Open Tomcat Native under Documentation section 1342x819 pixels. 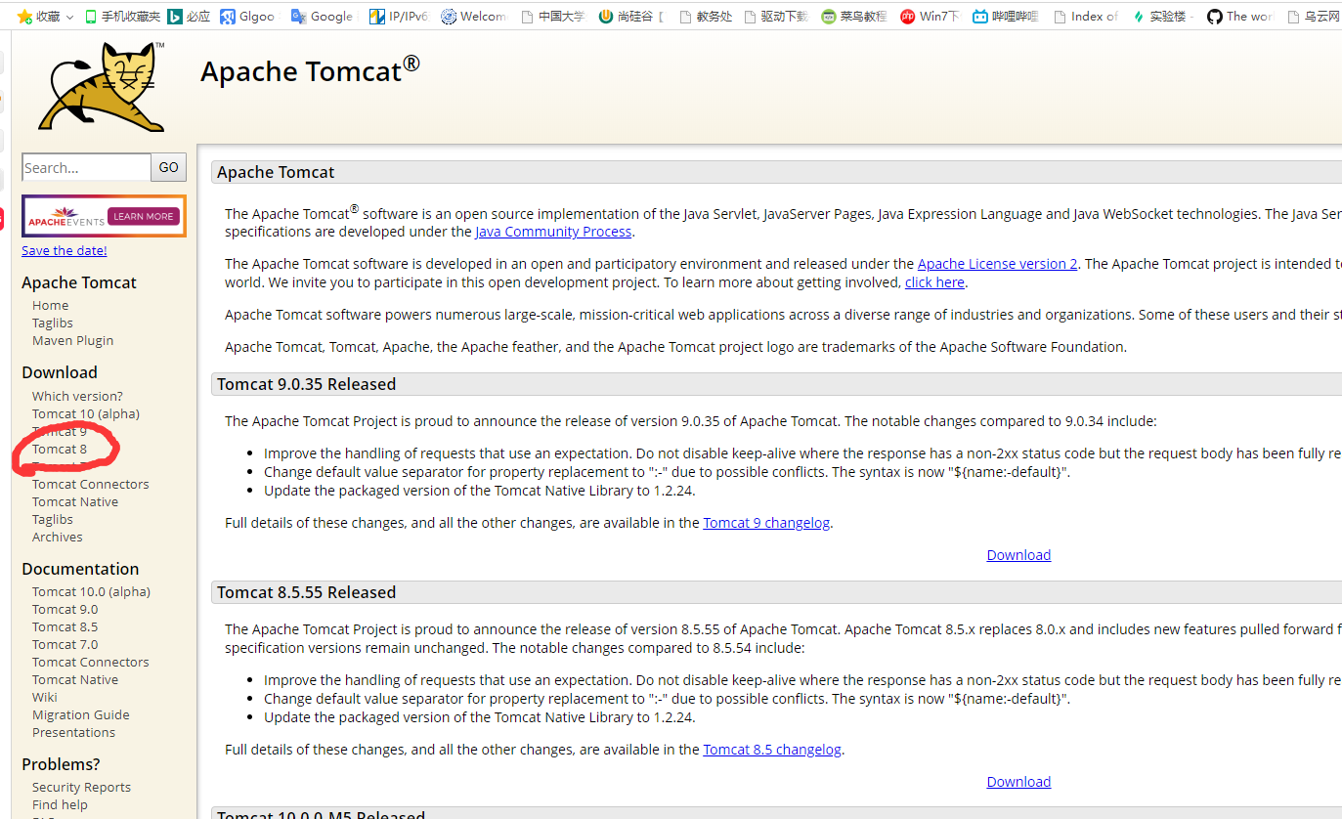point(75,679)
